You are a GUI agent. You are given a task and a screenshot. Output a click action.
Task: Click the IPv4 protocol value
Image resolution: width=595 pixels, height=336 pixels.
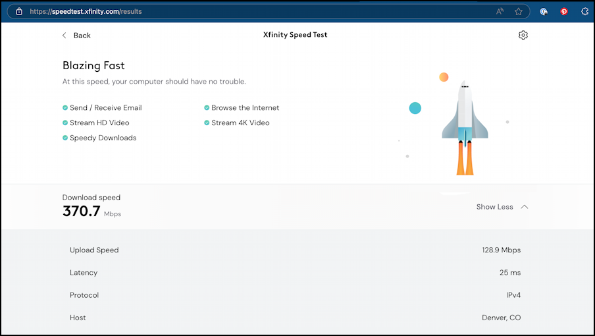(x=513, y=295)
